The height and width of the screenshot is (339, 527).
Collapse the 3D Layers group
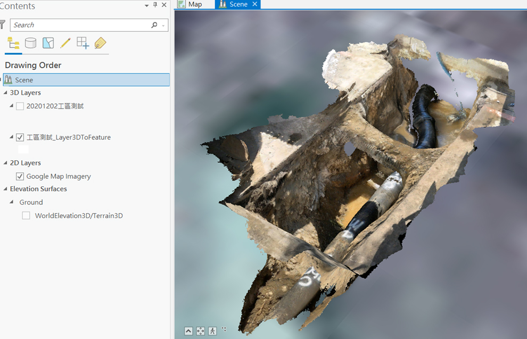point(5,93)
